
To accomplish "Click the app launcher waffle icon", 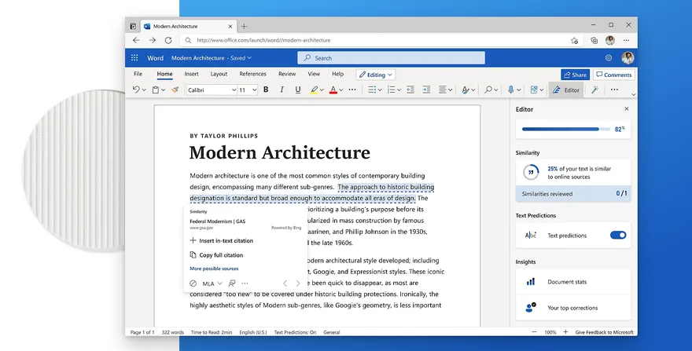I will (134, 58).
